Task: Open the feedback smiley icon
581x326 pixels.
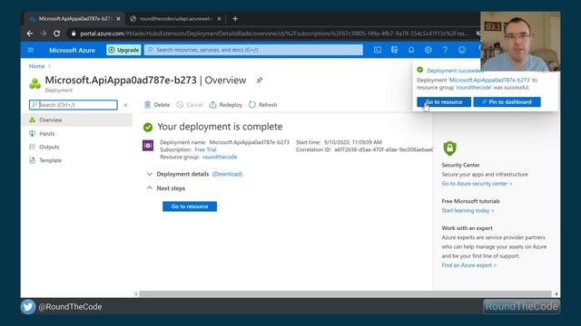Action: 462,50
